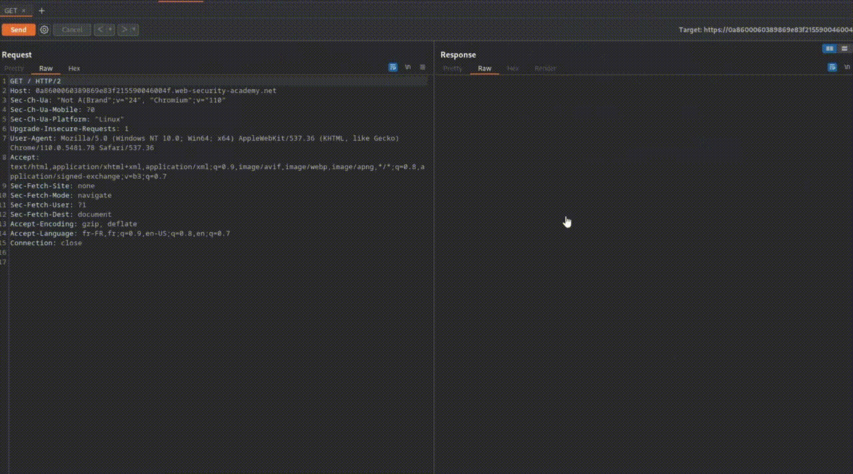Open the back history dropdown arrow

(110, 29)
